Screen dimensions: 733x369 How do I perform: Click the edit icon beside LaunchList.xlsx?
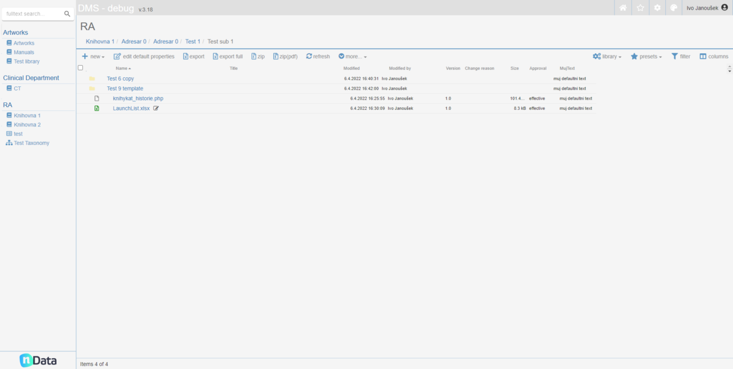coord(156,108)
